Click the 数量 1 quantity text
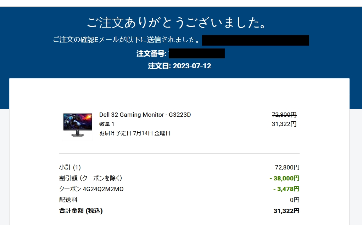 coord(107,124)
